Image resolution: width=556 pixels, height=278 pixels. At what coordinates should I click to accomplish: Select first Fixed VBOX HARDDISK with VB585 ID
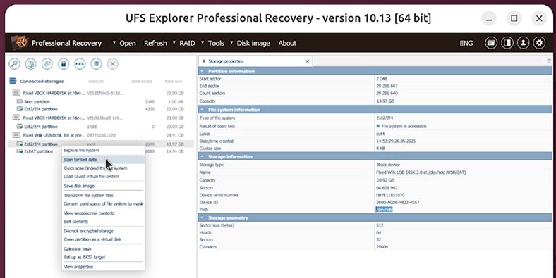click(101, 94)
